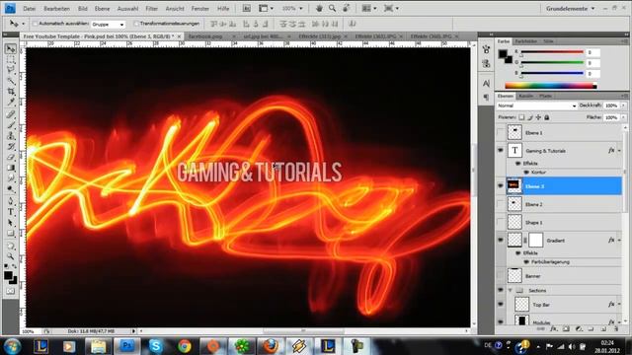Screen dimensions: 632x355
Task: Select the Clone Stamp tool
Action: click(x=11, y=136)
